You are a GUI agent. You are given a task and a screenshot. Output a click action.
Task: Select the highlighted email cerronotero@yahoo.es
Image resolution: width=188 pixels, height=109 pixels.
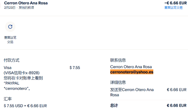coord(132,72)
